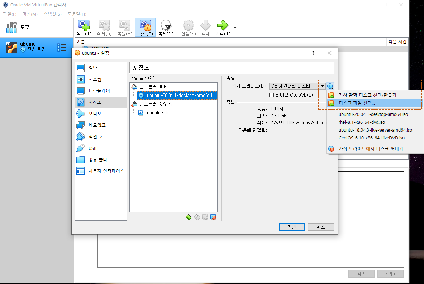Click the add attachment icon below storage tree
The width and height of the screenshot is (424, 284).
pos(205,217)
